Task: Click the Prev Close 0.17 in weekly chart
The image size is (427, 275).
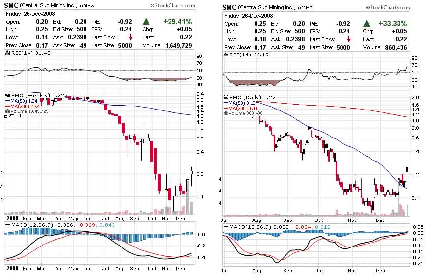Action: (42, 46)
